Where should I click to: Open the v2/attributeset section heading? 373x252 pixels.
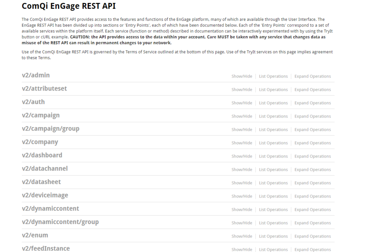[x=44, y=89]
